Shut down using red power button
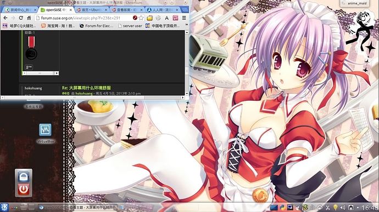This screenshot has width=379, height=212. pyautogui.click(x=24, y=190)
